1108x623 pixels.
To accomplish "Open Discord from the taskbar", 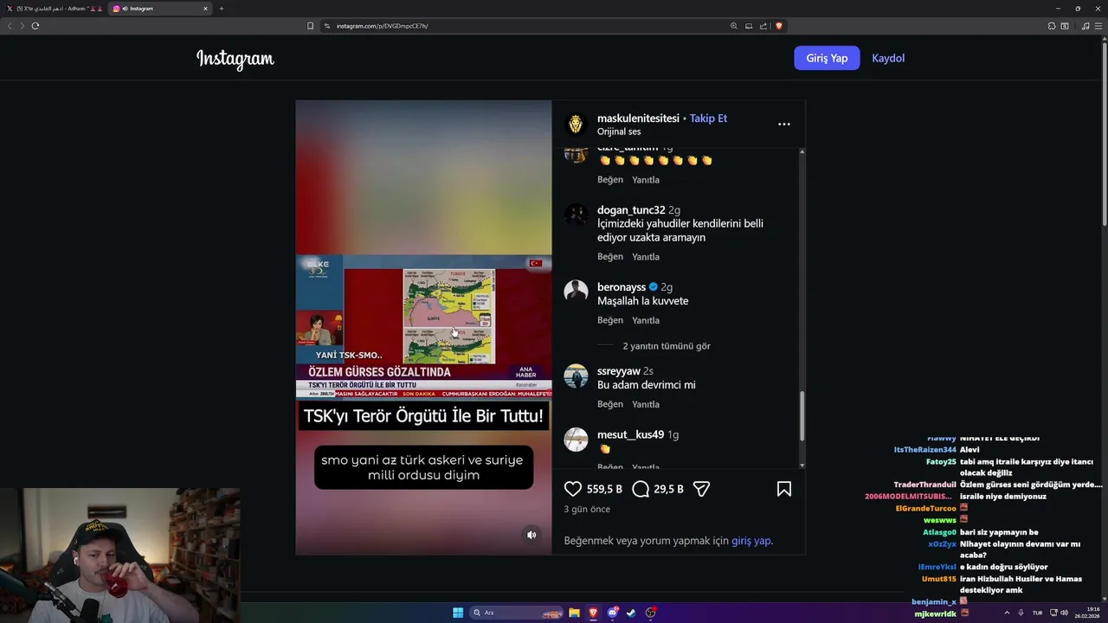I will (613, 613).
